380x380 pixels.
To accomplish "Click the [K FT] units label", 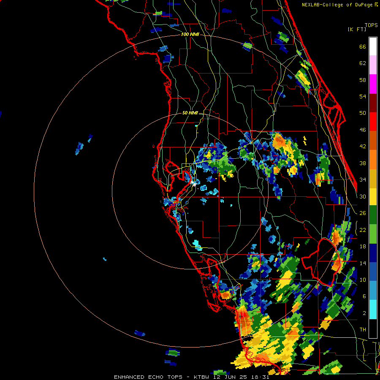I will (357, 30).
